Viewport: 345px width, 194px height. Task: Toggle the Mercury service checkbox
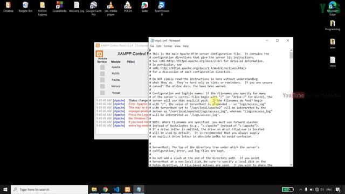pyautogui.click(x=102, y=86)
